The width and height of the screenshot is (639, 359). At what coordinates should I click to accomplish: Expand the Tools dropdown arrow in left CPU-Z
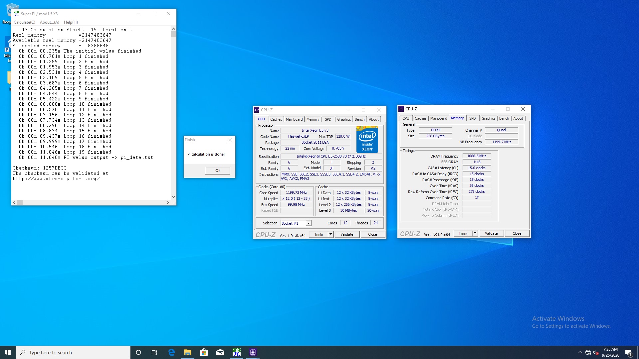(331, 234)
